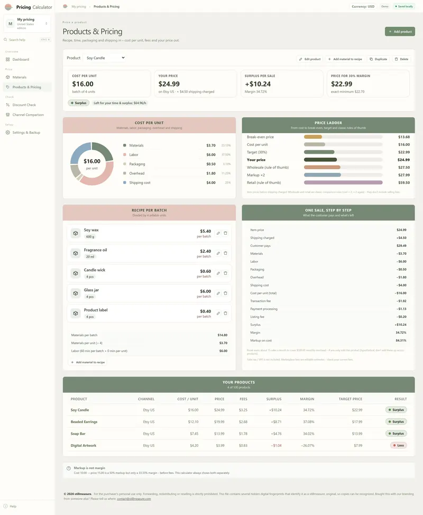423x515 pixels.
Task: Select the Beaded Earrings row in Your Products
Action: [238, 422]
